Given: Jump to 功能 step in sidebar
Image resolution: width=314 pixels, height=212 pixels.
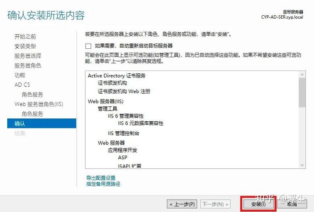Looking at the screenshot, I should [20, 75].
